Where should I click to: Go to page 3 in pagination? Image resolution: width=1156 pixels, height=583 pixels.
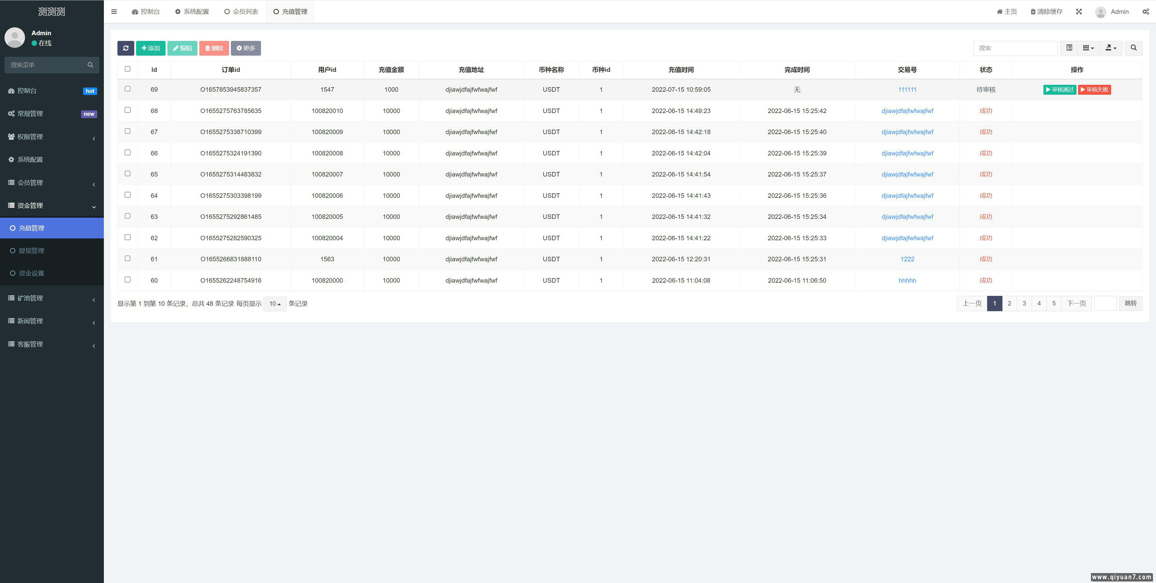tap(1024, 303)
